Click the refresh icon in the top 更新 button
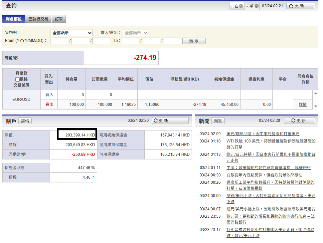Screen dimensions: 323x243 291,6
